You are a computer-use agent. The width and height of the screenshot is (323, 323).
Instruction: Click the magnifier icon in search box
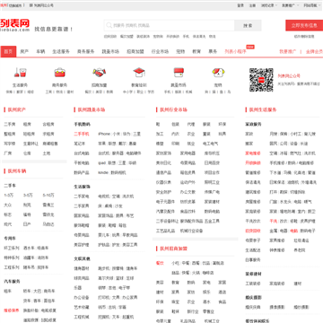(x=109, y=26)
